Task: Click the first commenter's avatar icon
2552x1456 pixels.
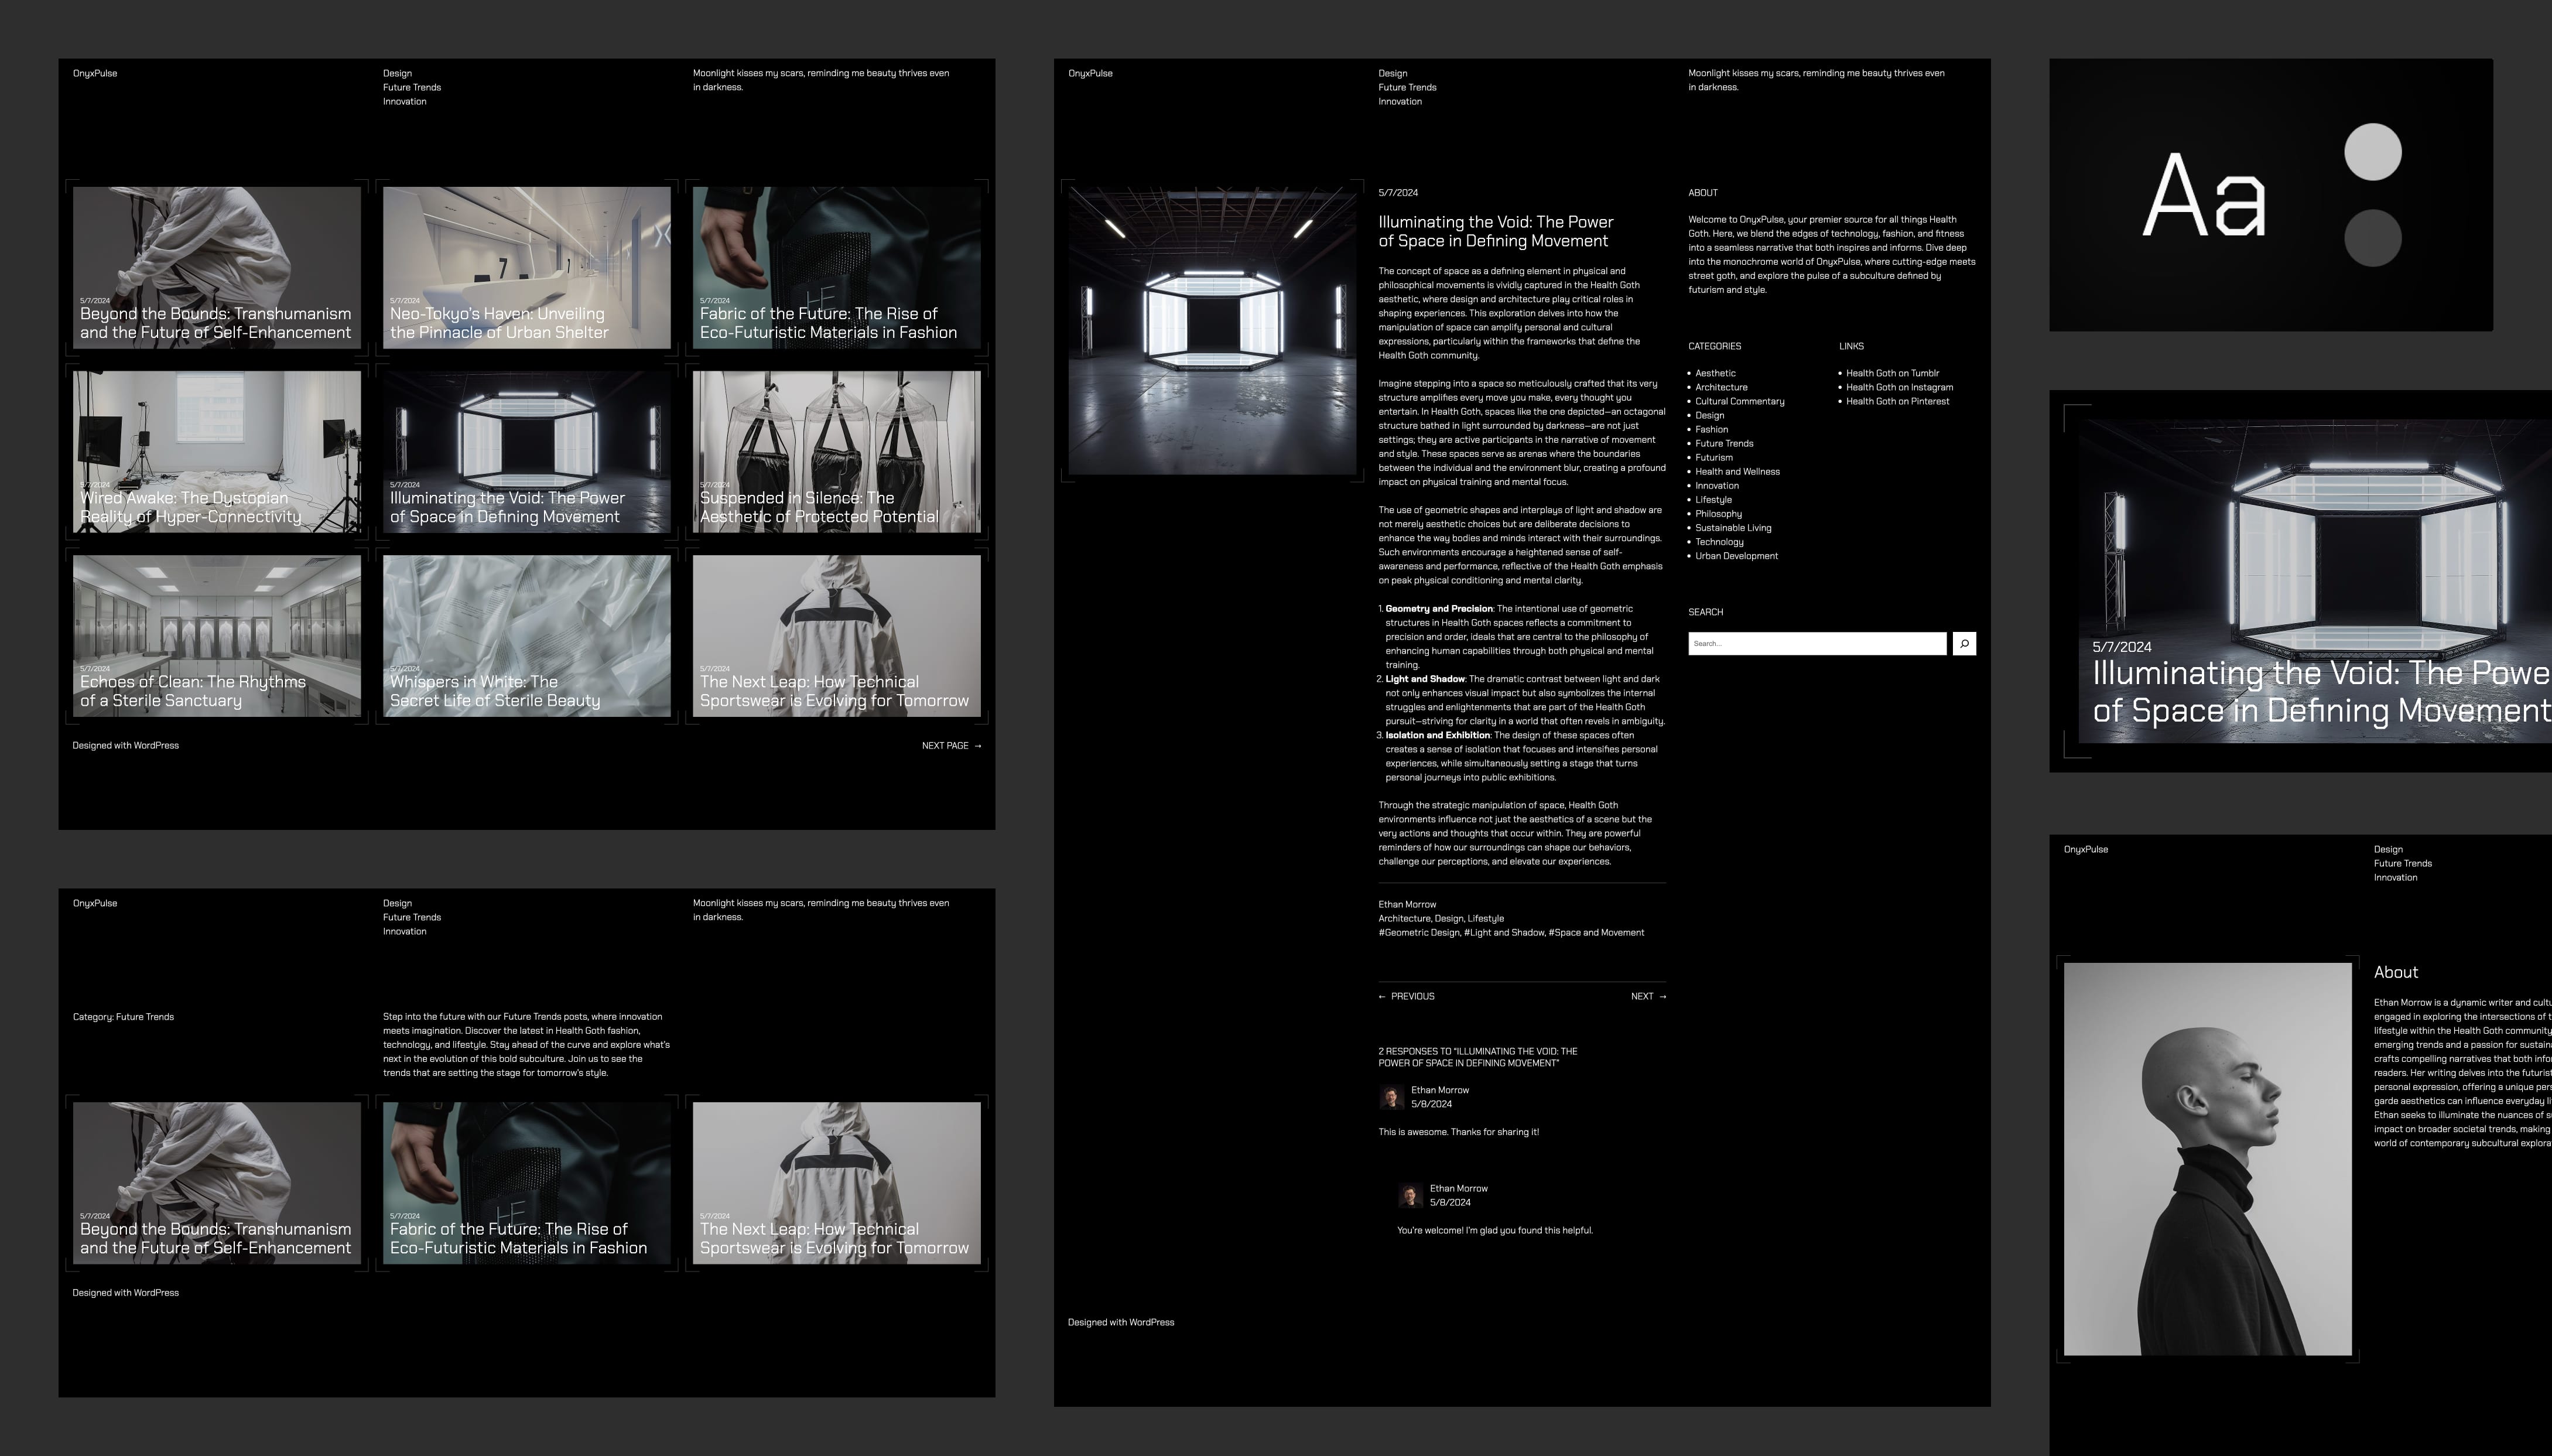Action: 1391,1097
